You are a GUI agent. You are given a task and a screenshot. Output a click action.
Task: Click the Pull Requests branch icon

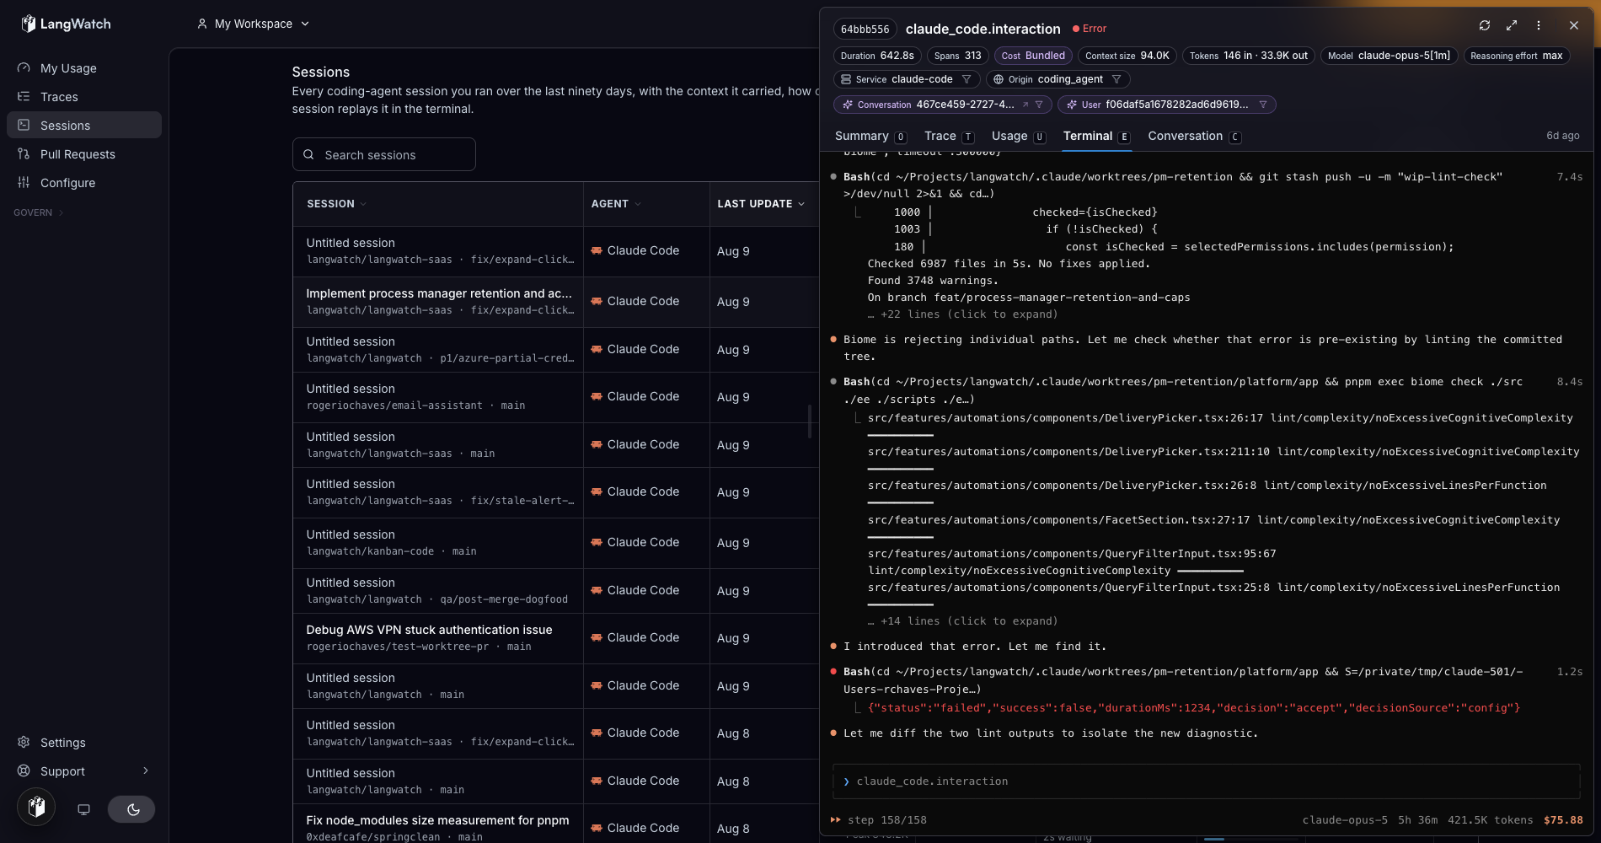[24, 153]
